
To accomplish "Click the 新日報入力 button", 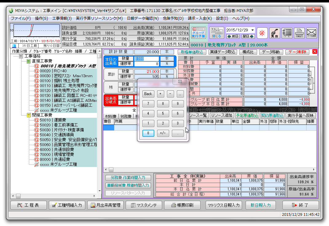I will (261, 205).
